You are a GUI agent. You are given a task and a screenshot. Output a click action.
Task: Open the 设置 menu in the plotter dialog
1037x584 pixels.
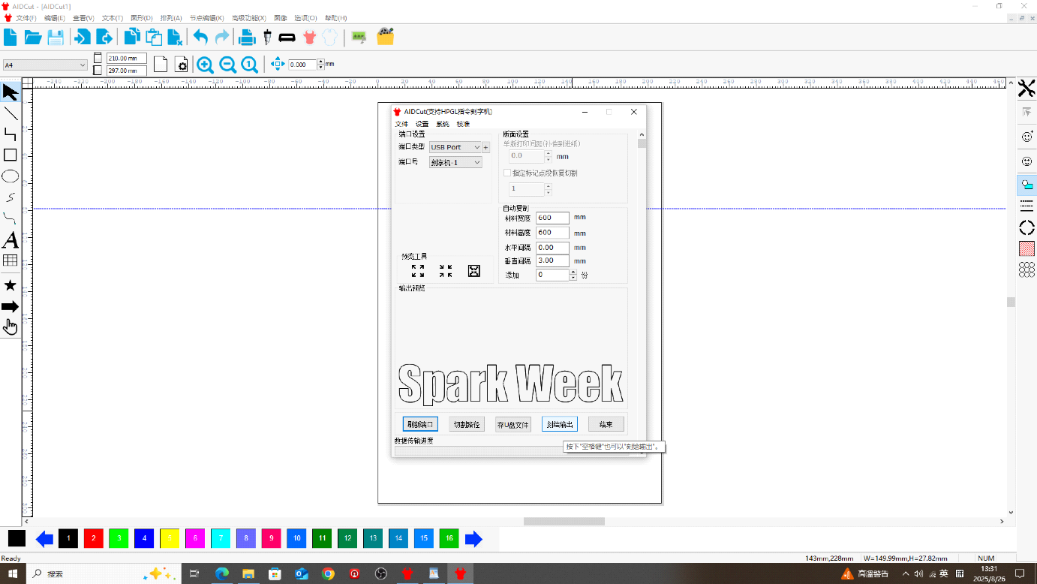(422, 124)
